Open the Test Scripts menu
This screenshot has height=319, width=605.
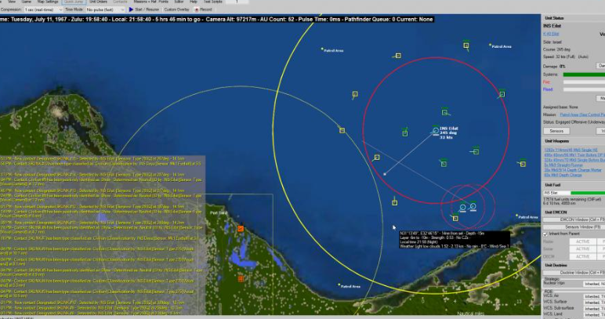pos(212,2)
